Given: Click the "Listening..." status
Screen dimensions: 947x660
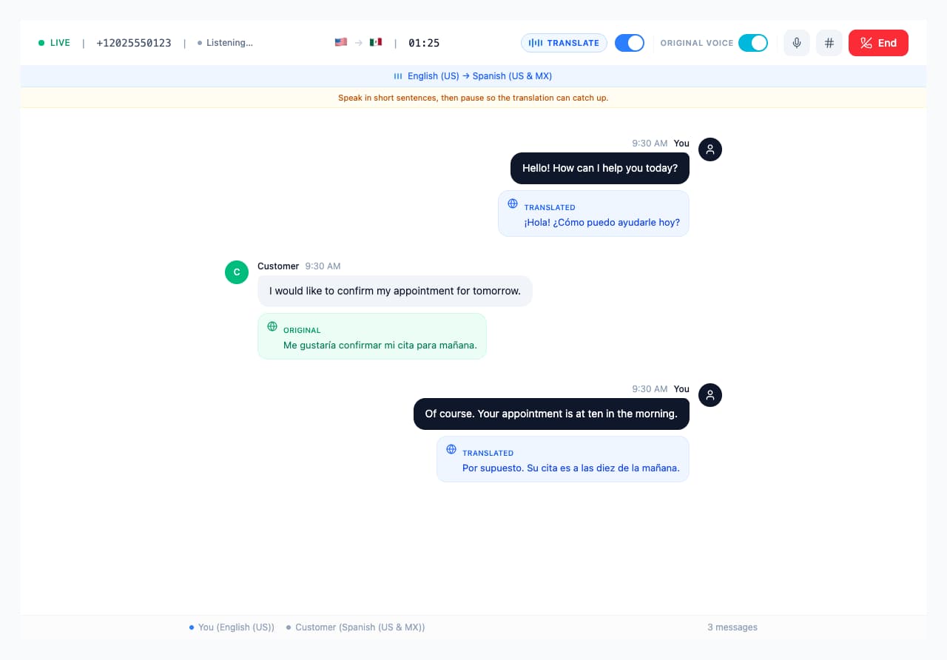Looking at the screenshot, I should pyautogui.click(x=225, y=43).
